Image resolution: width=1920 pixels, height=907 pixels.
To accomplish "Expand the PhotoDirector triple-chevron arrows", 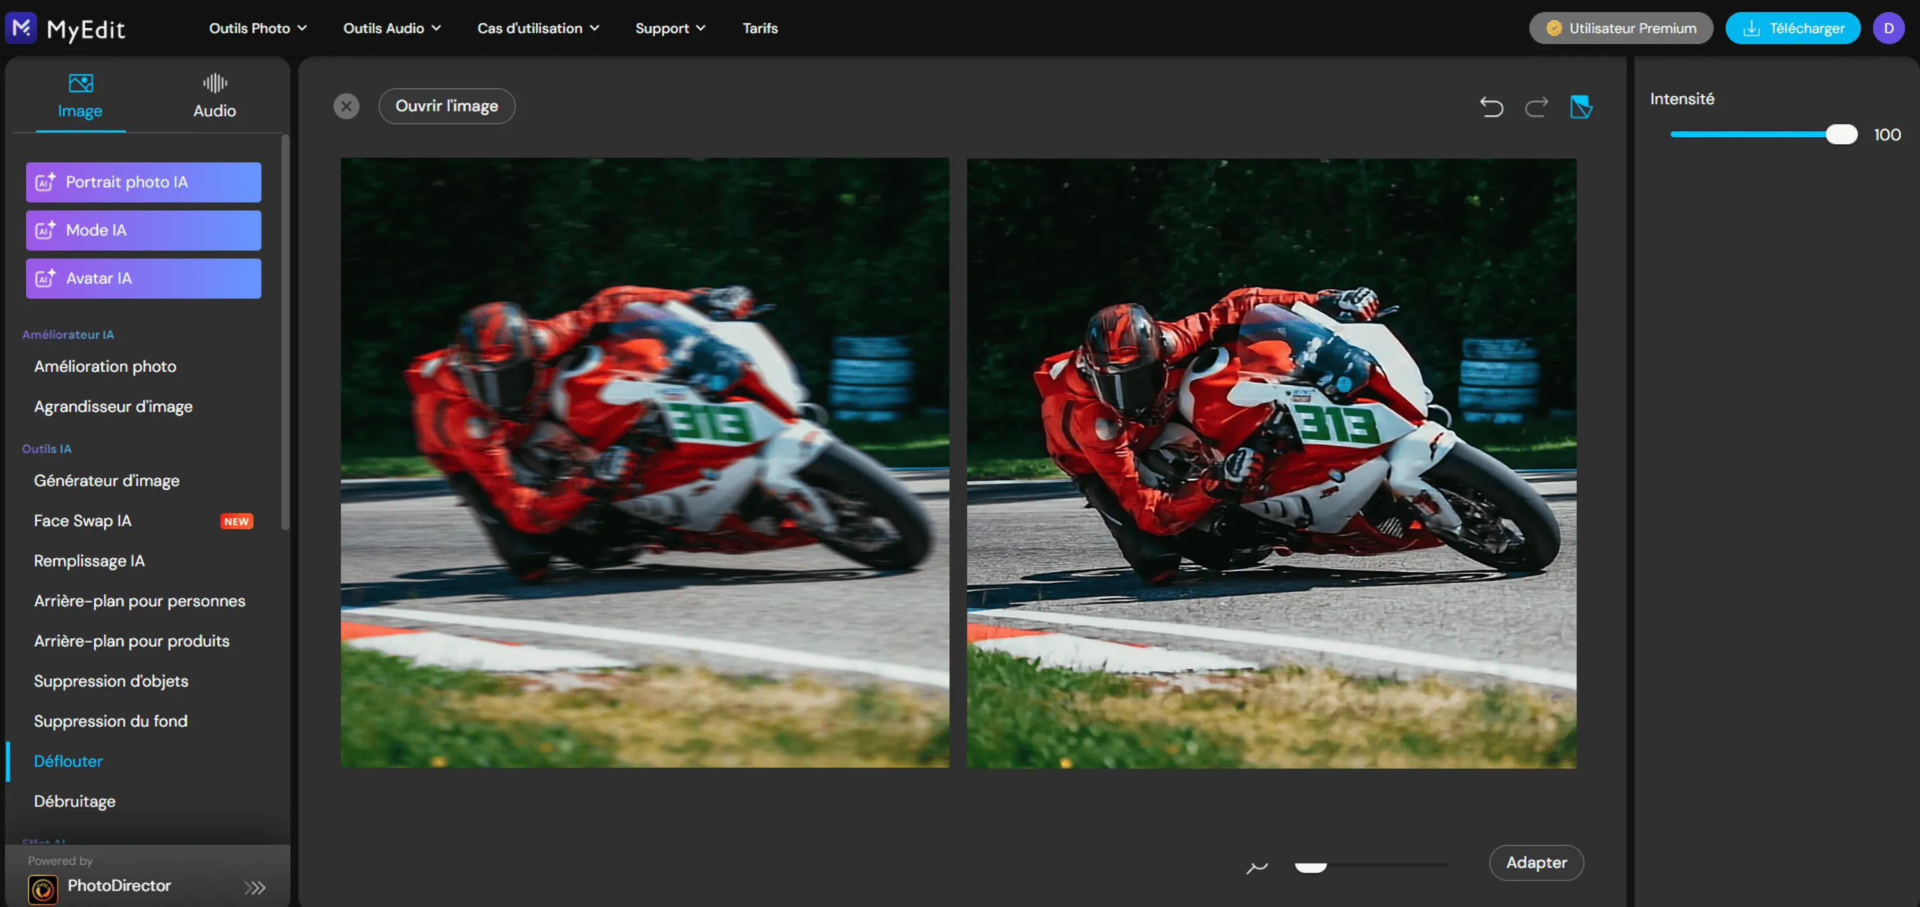I will 255,887.
